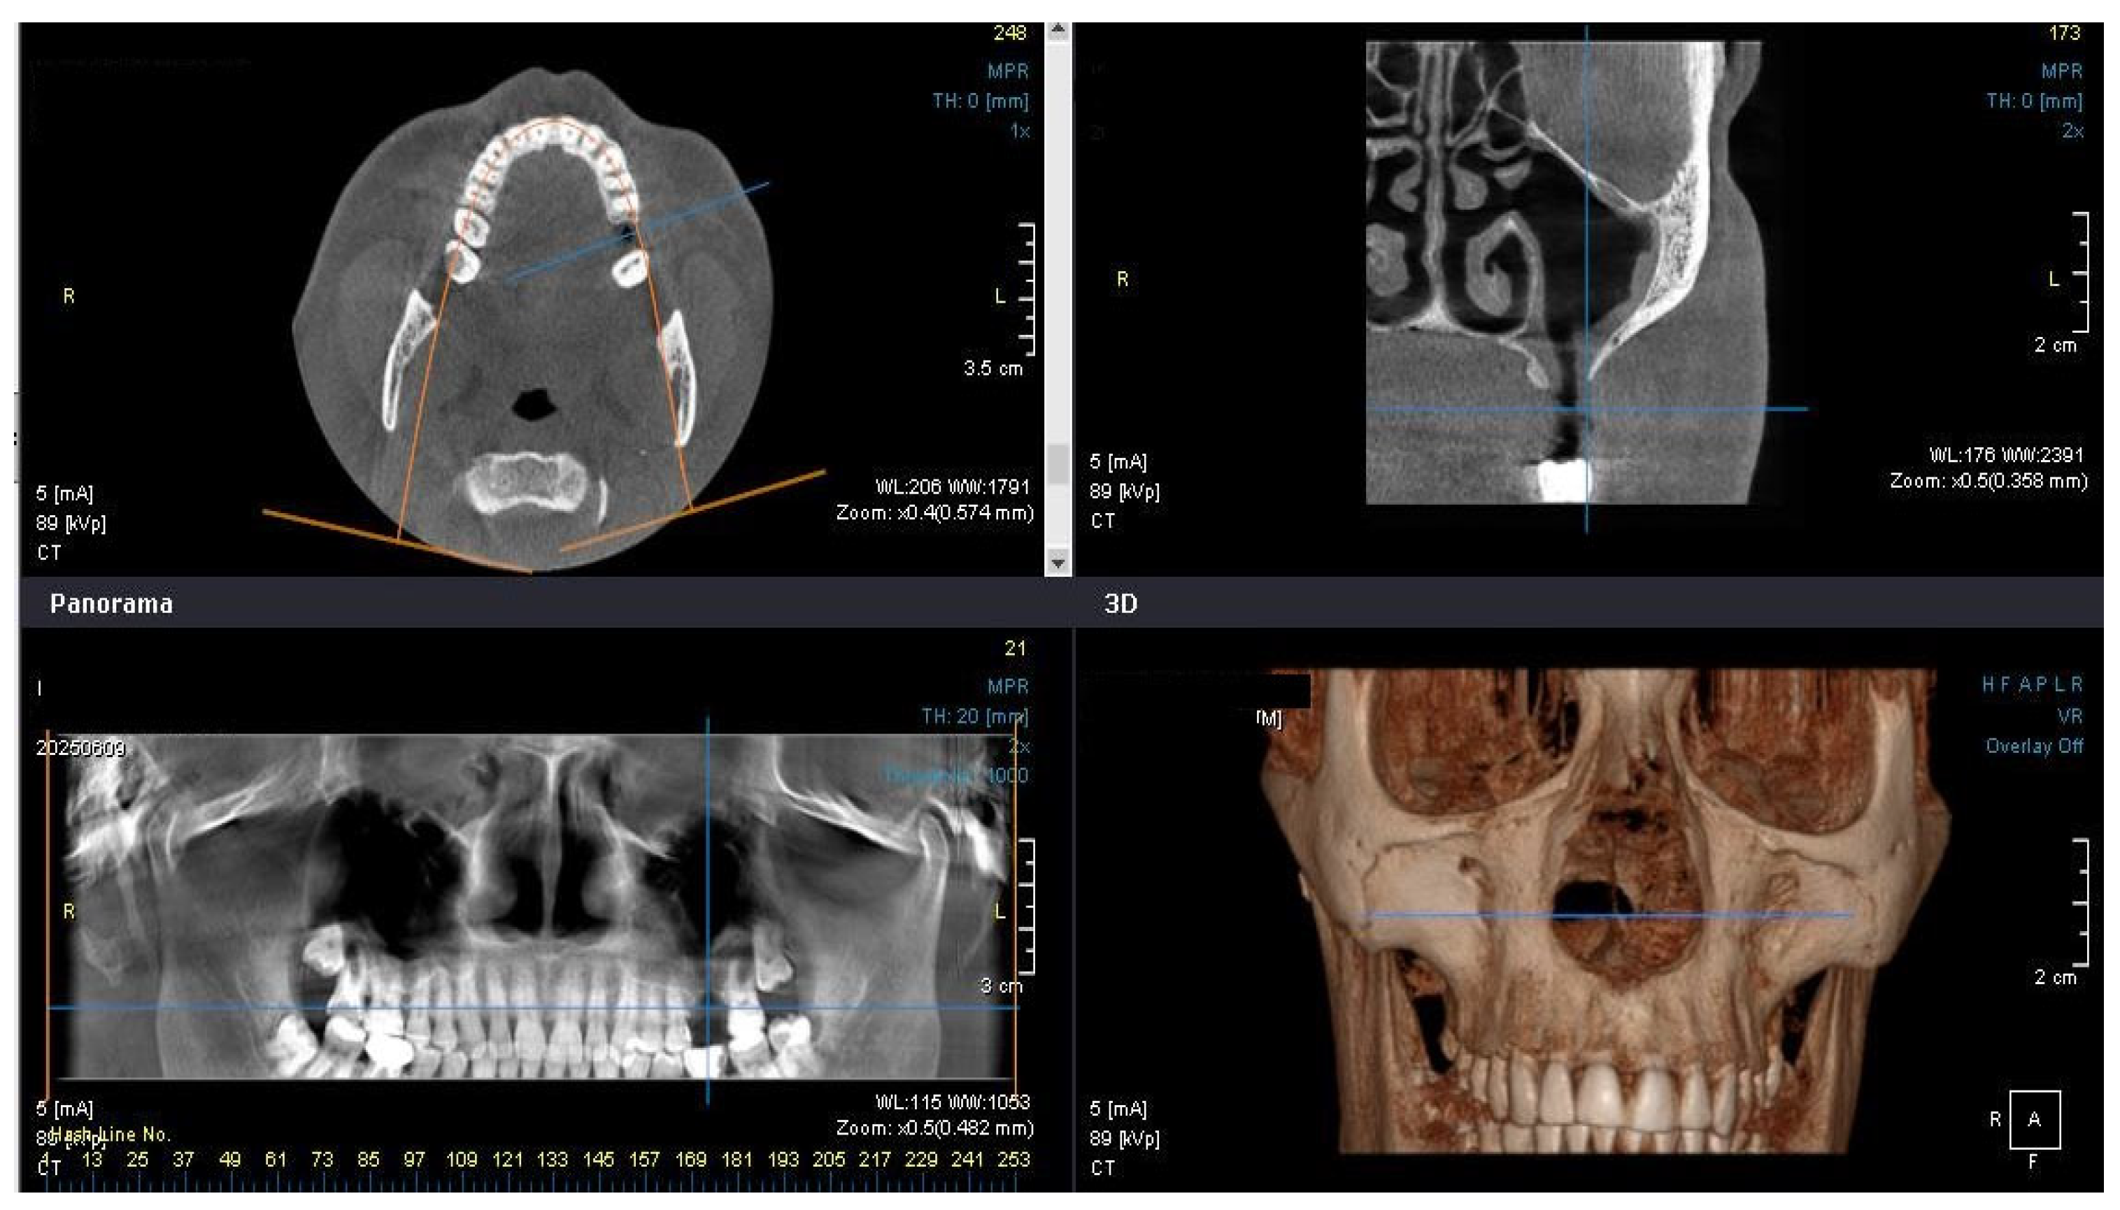Screen dimensions: 2120x1210
Task: Click hash line number 157
Action: [x=643, y=1159]
